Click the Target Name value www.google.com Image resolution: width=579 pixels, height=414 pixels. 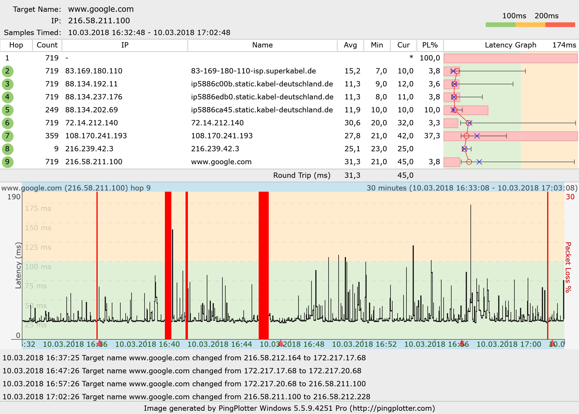(101, 9)
